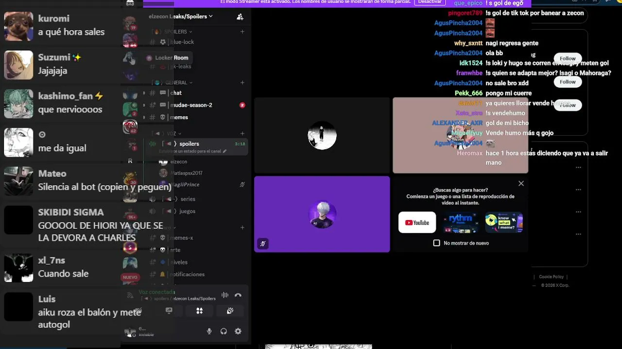
Task: Open the server icon with the 62 badge
Action: 130,127
